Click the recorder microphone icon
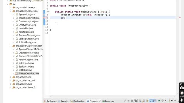 tap(182, 100)
